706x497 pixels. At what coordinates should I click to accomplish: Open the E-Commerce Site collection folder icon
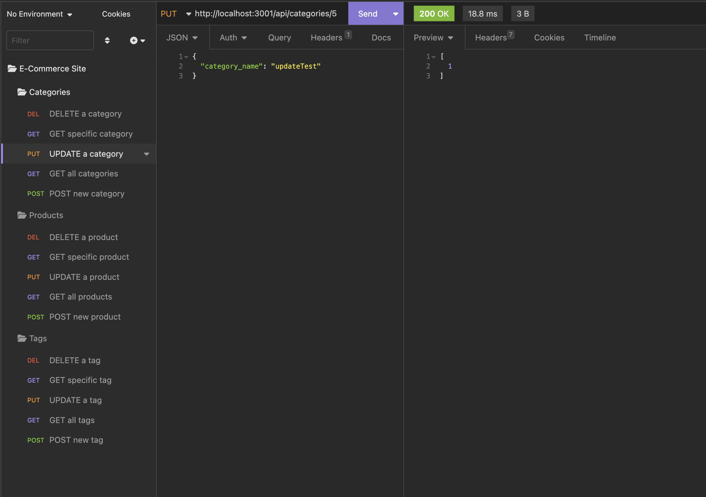tap(12, 68)
